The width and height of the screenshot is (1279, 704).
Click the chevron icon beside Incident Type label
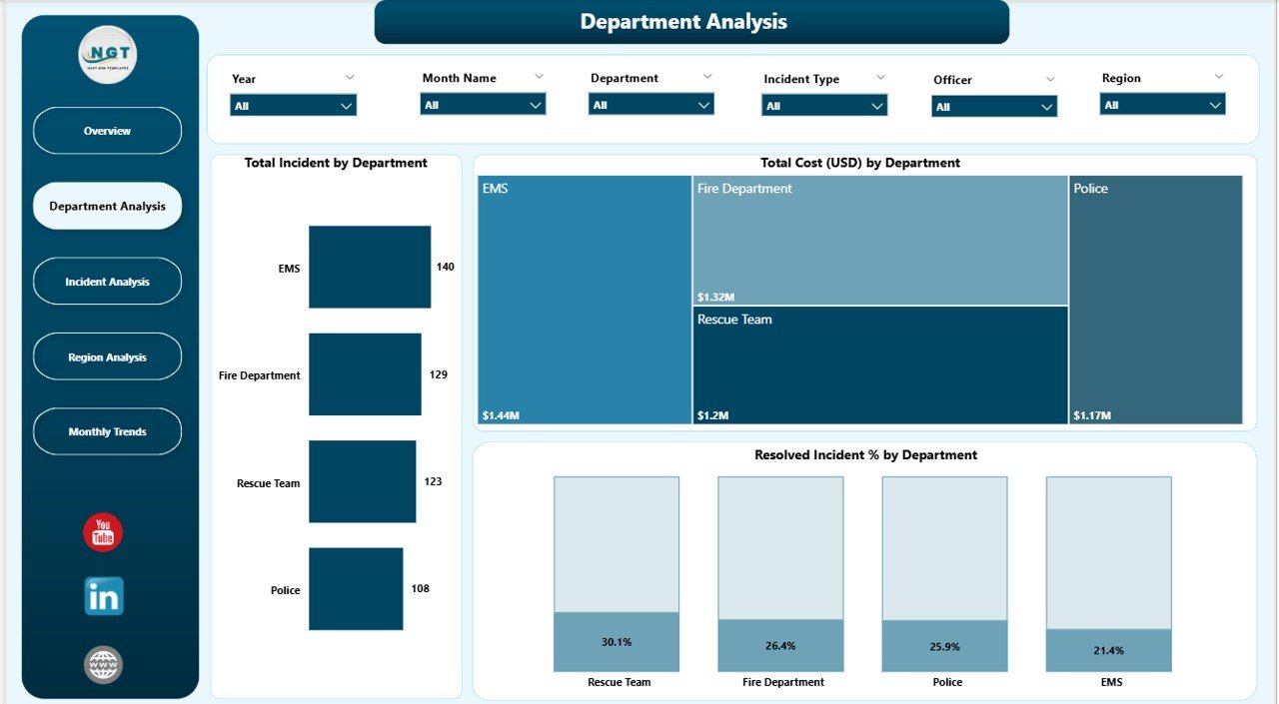(880, 77)
